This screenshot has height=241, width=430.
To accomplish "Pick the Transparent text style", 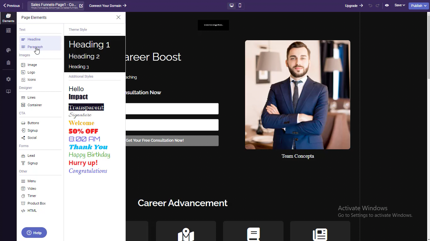I will click(x=86, y=107).
